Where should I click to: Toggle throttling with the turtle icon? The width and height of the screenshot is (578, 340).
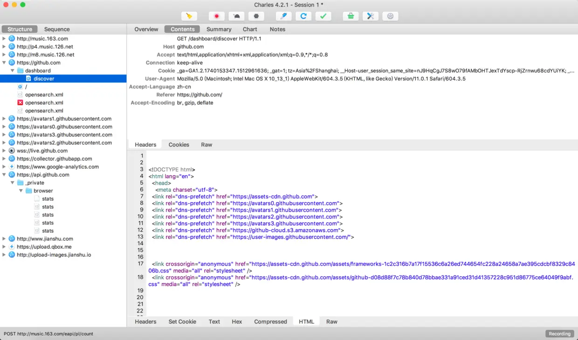pyautogui.click(x=236, y=16)
